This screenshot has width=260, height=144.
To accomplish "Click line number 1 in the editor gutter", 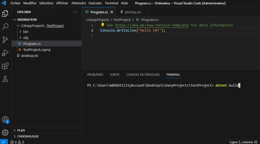I will coord(92,25).
